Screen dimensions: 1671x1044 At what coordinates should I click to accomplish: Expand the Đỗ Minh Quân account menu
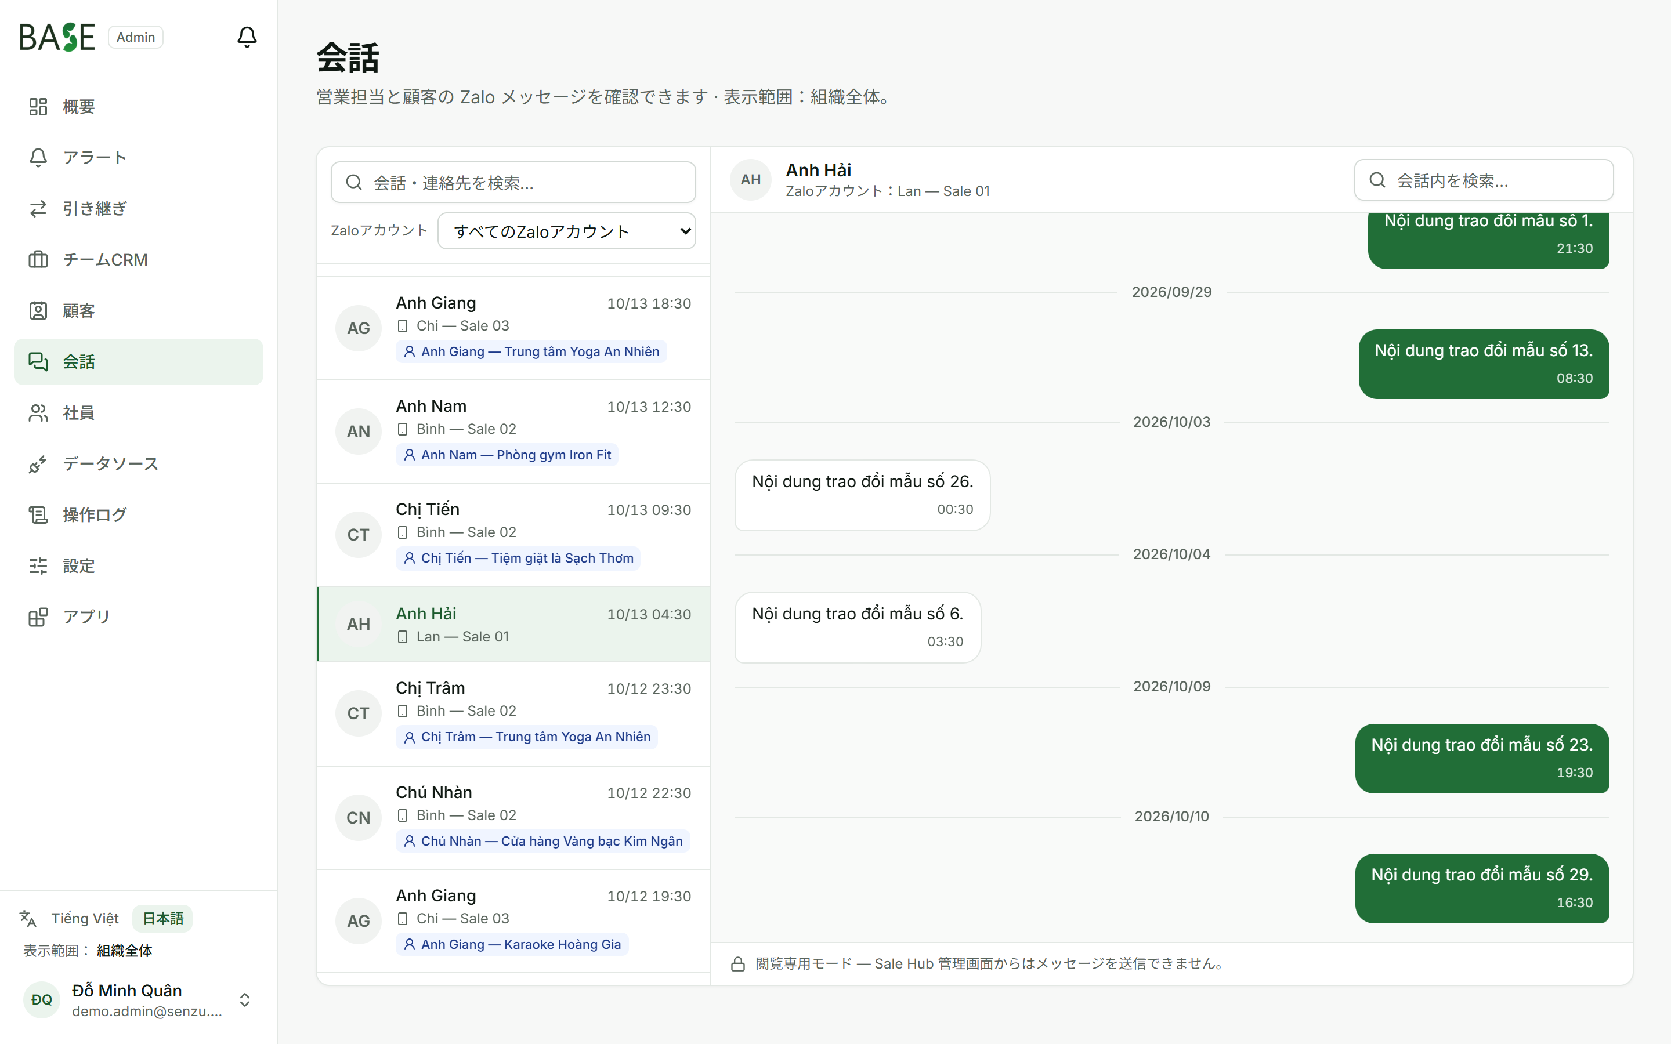tap(138, 1000)
